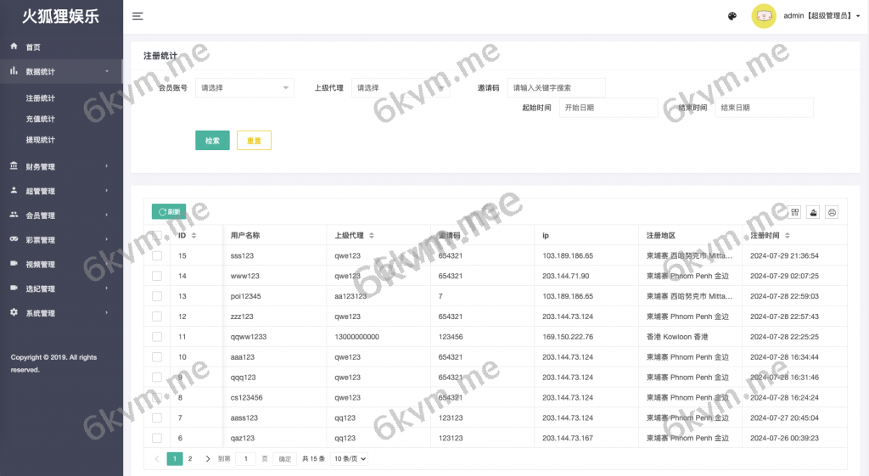Sort by 注册时间 column arrows
This screenshot has width=869, height=476.
pos(788,236)
